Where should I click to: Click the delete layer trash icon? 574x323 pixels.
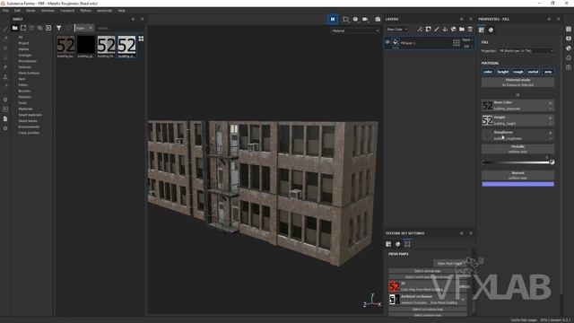[x=470, y=30]
